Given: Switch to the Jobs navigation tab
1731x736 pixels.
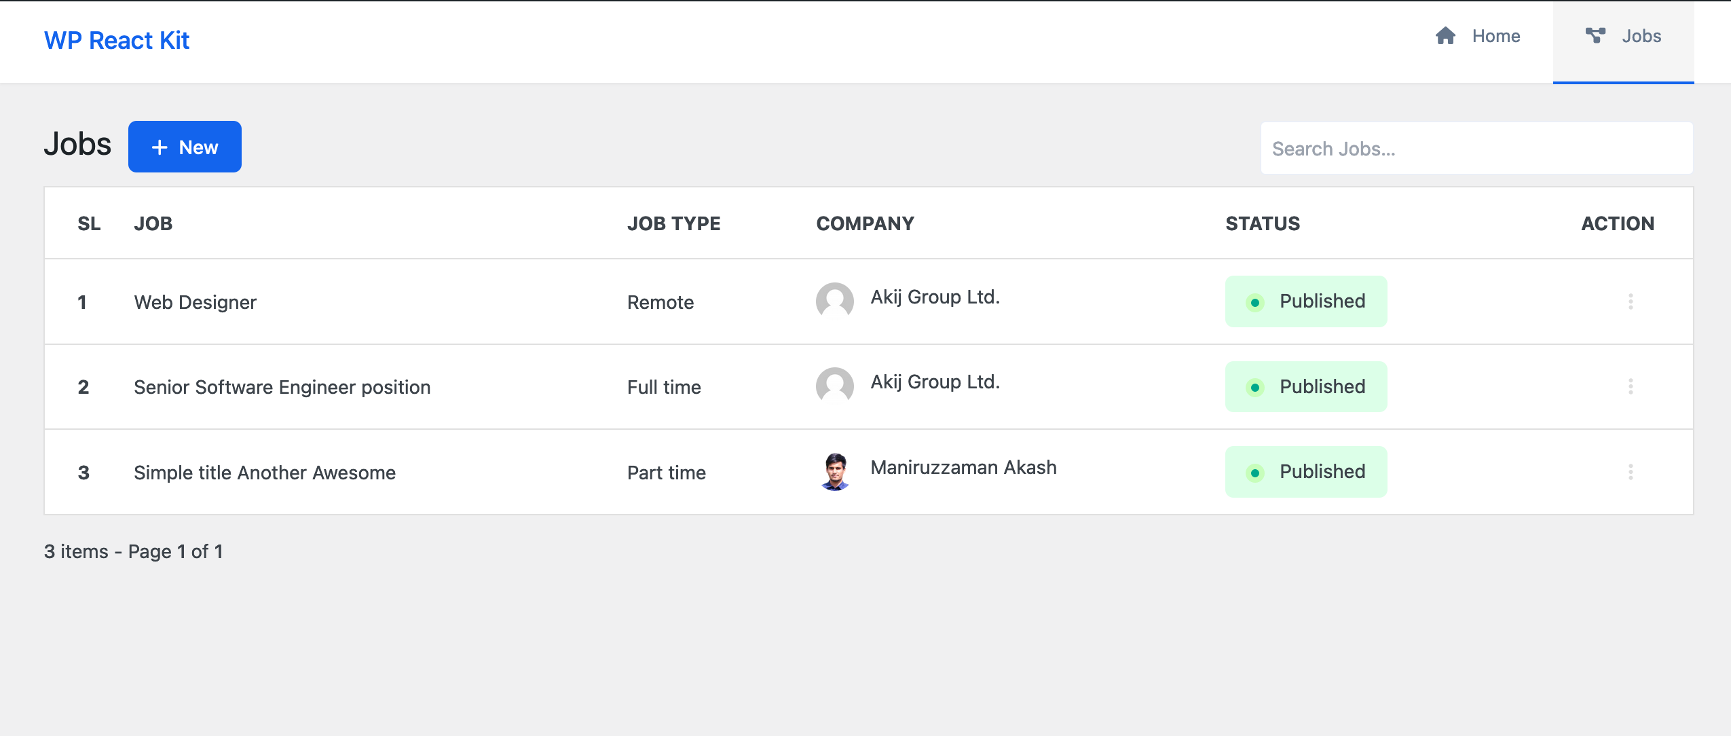Looking at the screenshot, I should point(1623,37).
